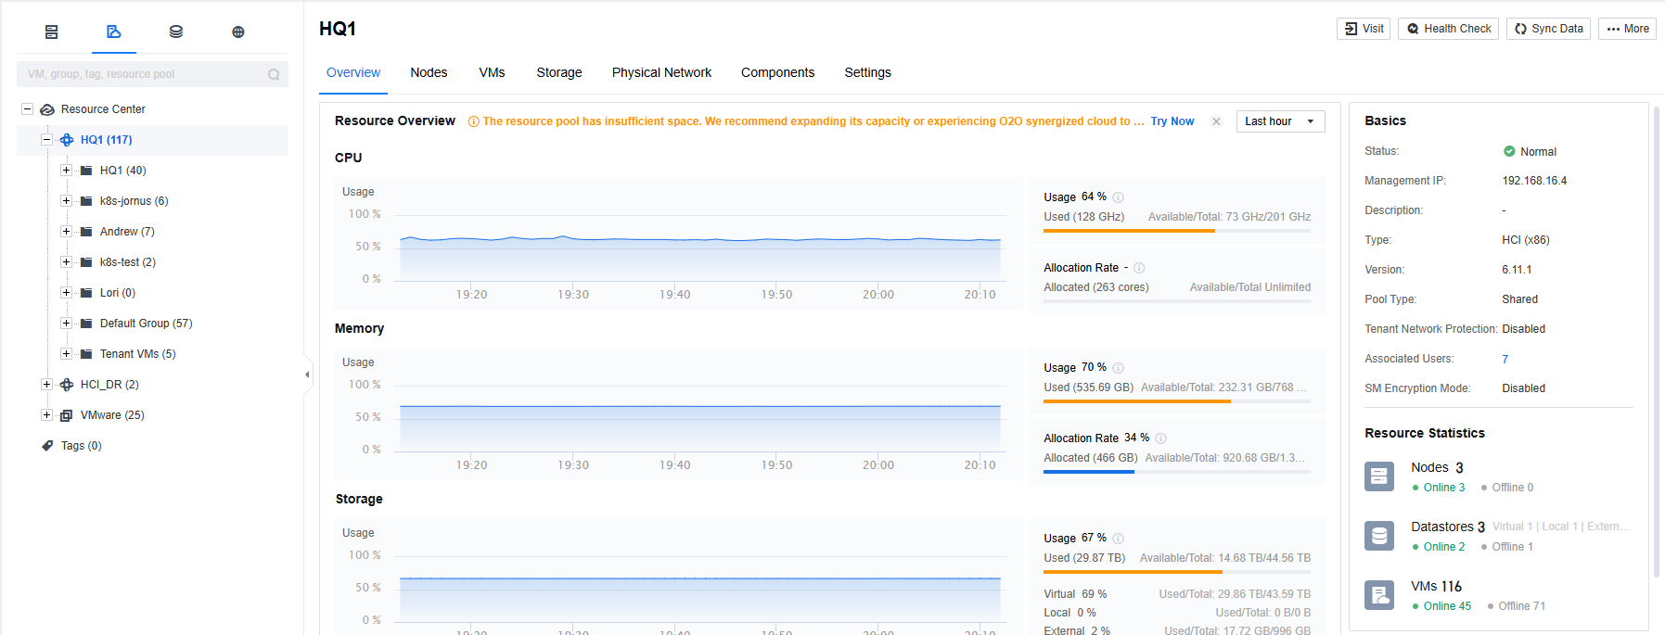
Task: Click the insufficient space warning icon
Action: coord(474,121)
